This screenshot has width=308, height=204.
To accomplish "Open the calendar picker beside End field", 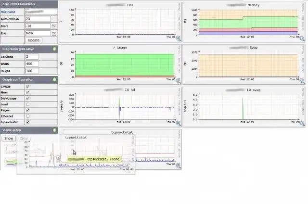I will click(54, 33).
